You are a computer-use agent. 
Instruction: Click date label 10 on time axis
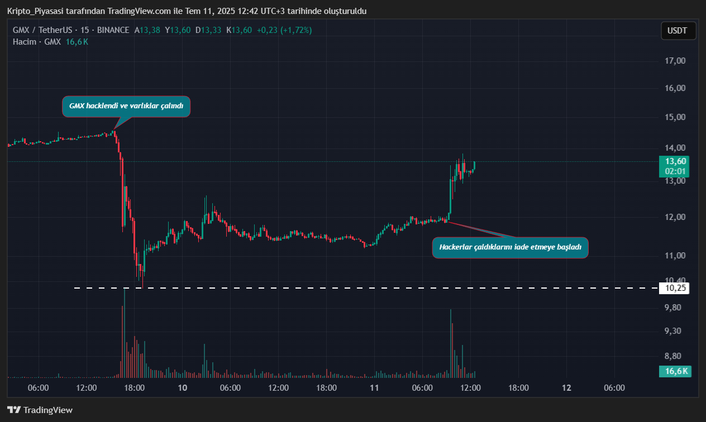click(x=182, y=388)
